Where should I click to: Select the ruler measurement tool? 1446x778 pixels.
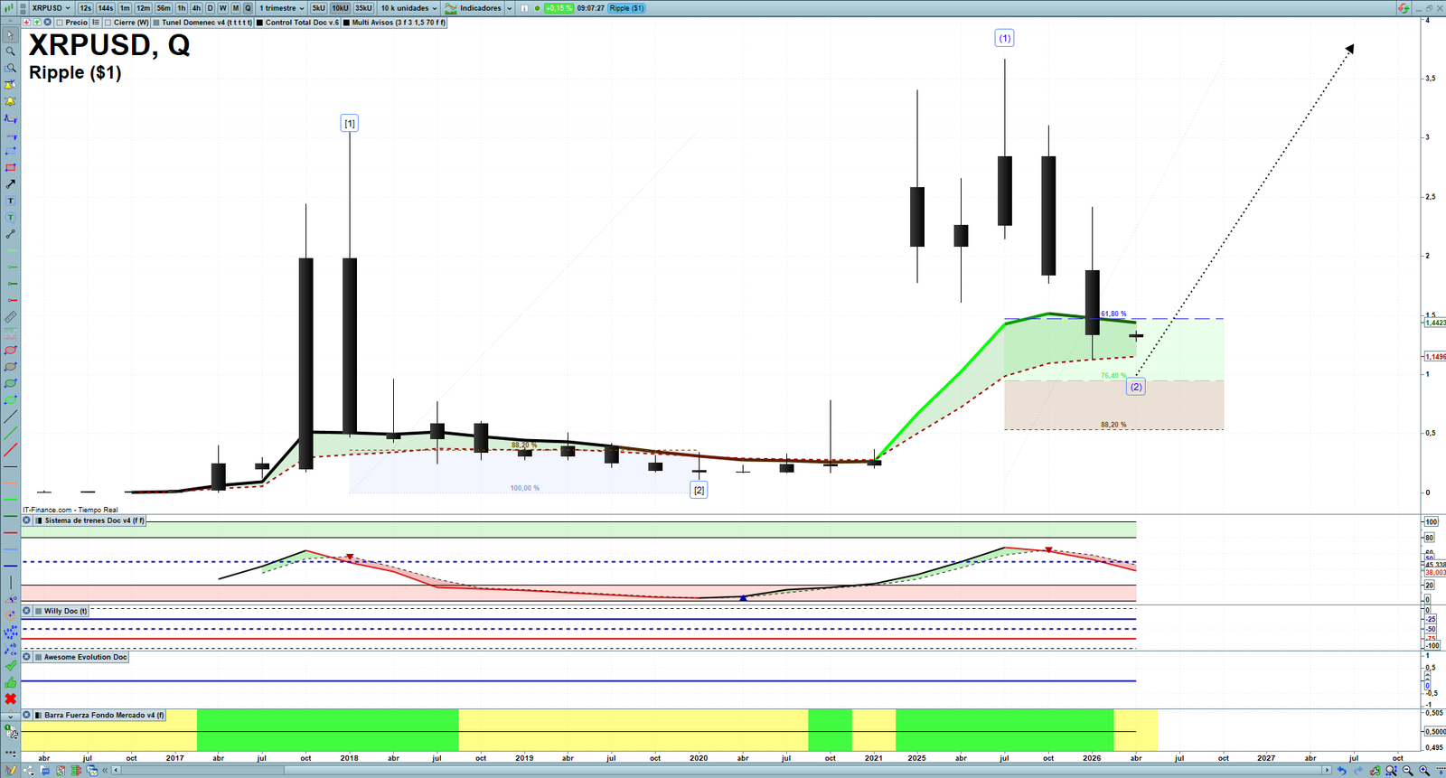tap(10, 317)
